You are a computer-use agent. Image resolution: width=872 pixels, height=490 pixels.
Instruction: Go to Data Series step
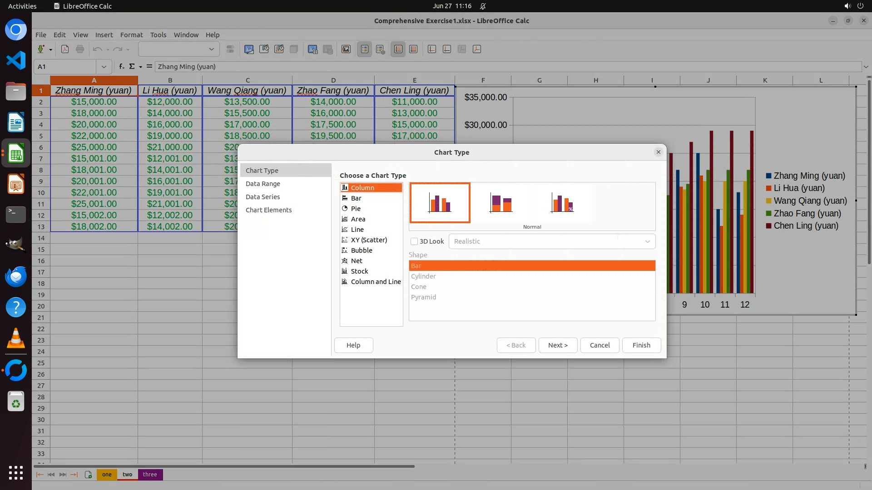(x=263, y=197)
